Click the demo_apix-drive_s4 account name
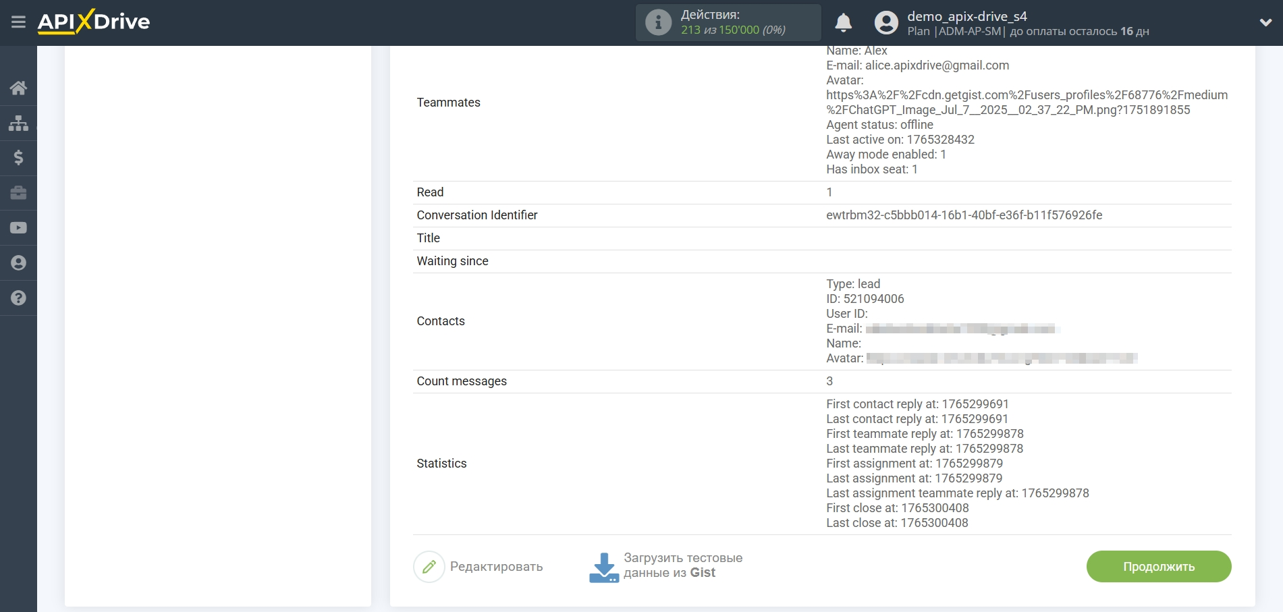The width and height of the screenshot is (1283, 612). [966, 16]
